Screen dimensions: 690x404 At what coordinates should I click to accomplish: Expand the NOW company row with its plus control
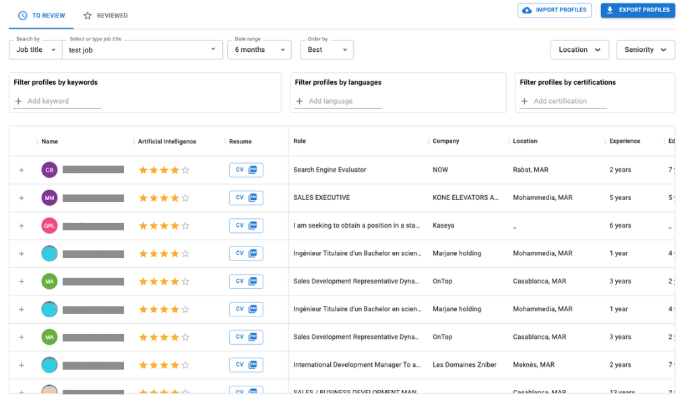[21, 170]
